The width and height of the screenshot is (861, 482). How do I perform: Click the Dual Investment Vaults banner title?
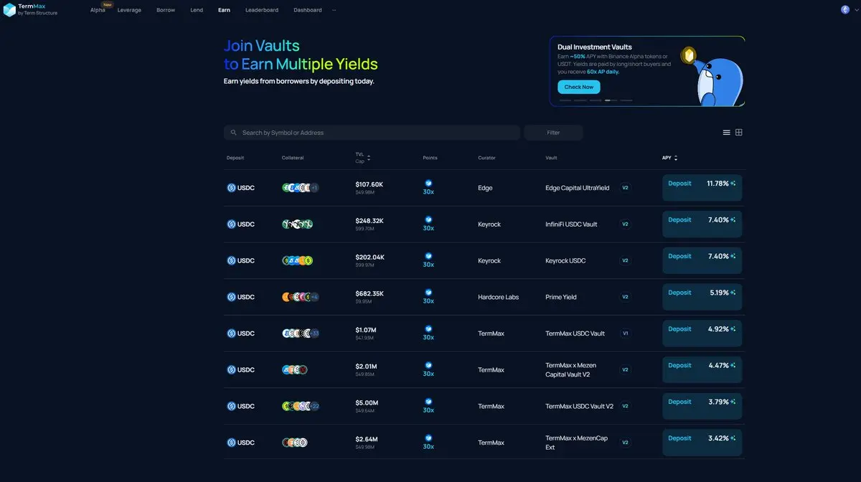coord(595,47)
